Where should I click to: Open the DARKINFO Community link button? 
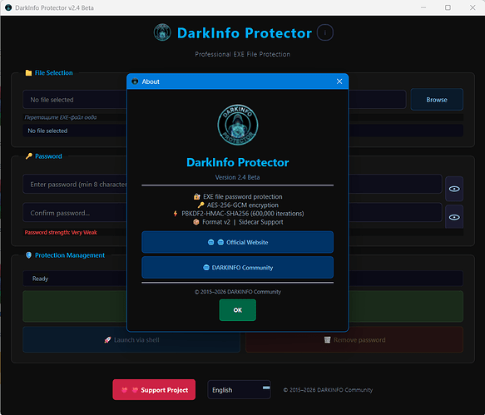238,268
